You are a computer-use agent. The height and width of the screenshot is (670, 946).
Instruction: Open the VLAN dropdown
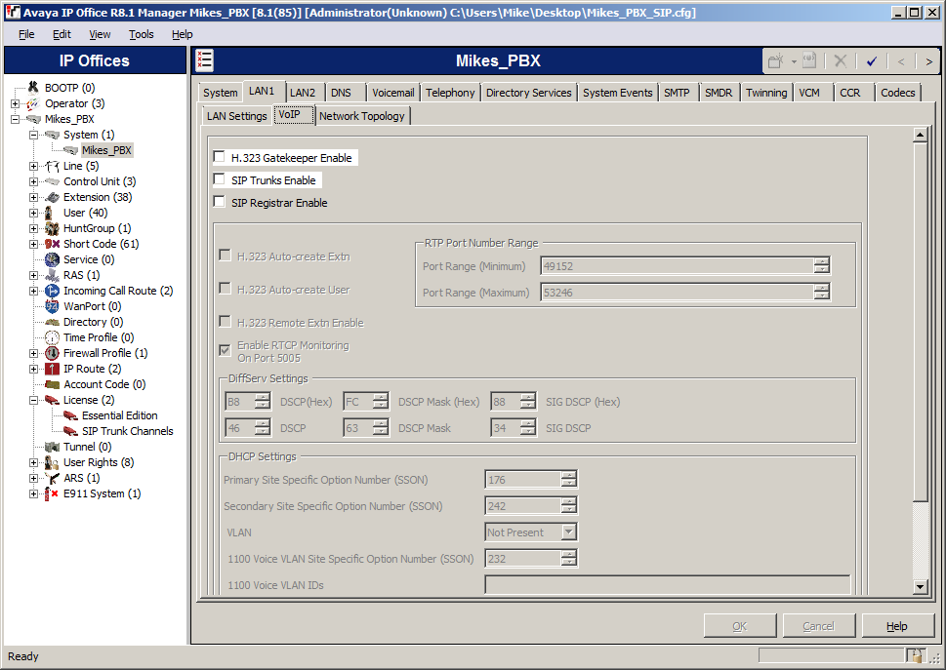tap(568, 532)
